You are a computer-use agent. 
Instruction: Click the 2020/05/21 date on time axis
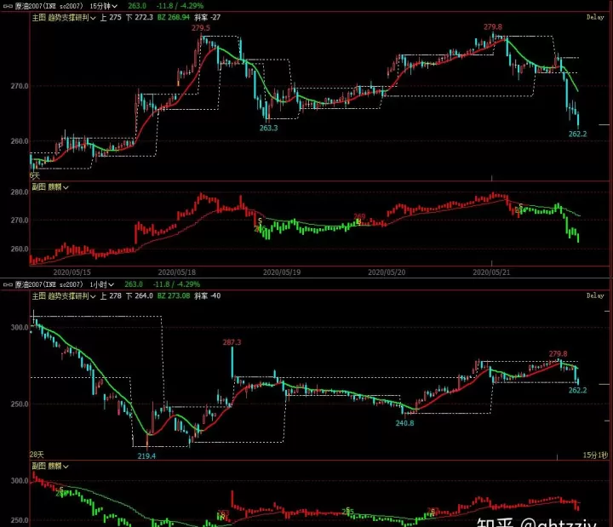[x=491, y=272]
